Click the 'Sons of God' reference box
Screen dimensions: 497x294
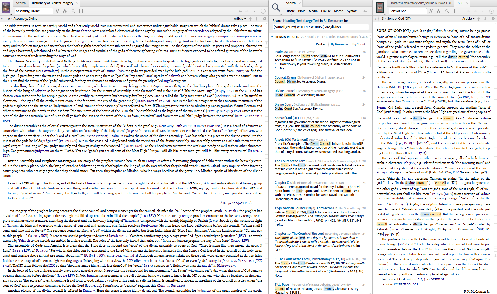click(x=408, y=11)
